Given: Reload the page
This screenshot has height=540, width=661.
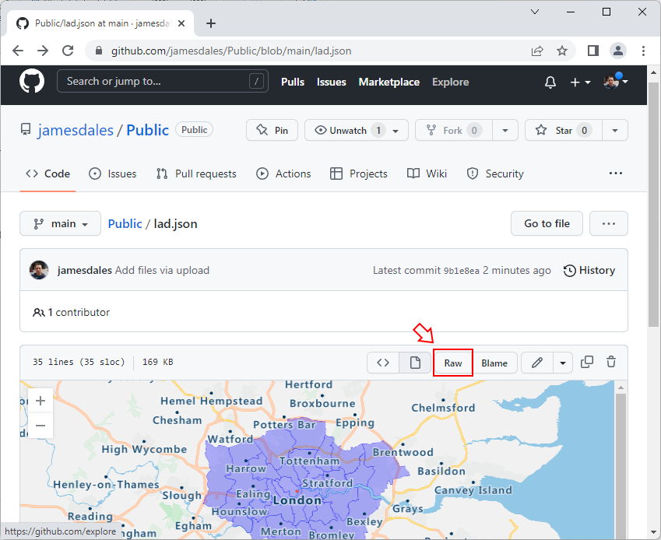Looking at the screenshot, I should pos(68,51).
